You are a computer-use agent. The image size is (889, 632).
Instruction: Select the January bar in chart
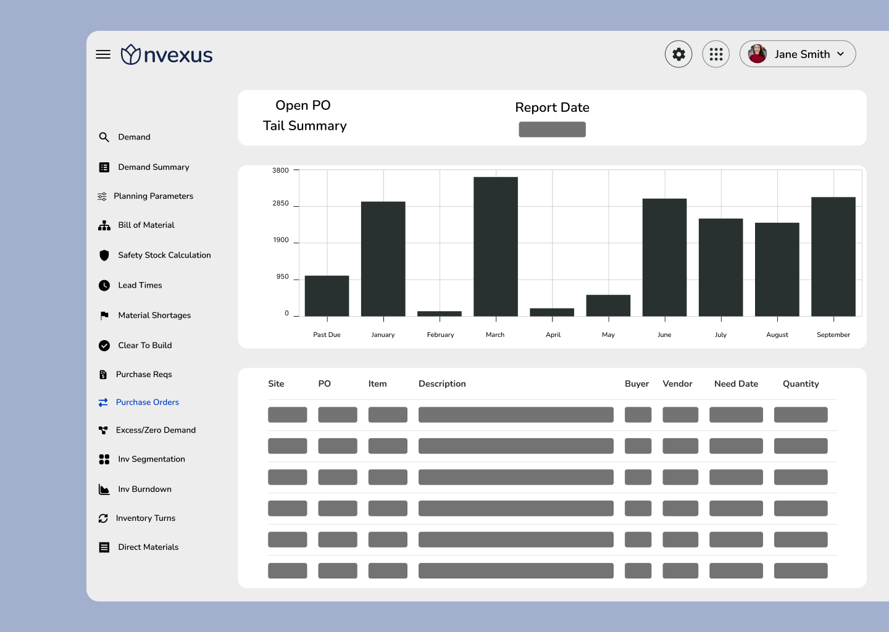pyautogui.click(x=383, y=259)
